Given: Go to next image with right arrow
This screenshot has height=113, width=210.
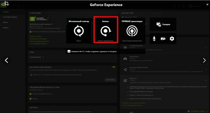Looking at the screenshot, I should click(204, 60).
